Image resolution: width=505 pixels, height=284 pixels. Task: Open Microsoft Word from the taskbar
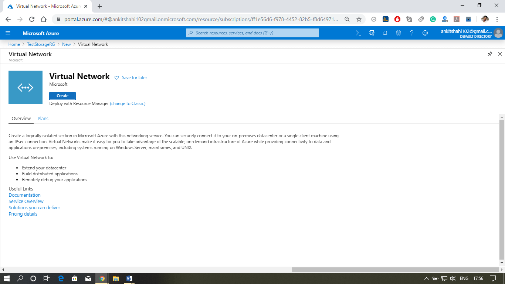(129, 278)
